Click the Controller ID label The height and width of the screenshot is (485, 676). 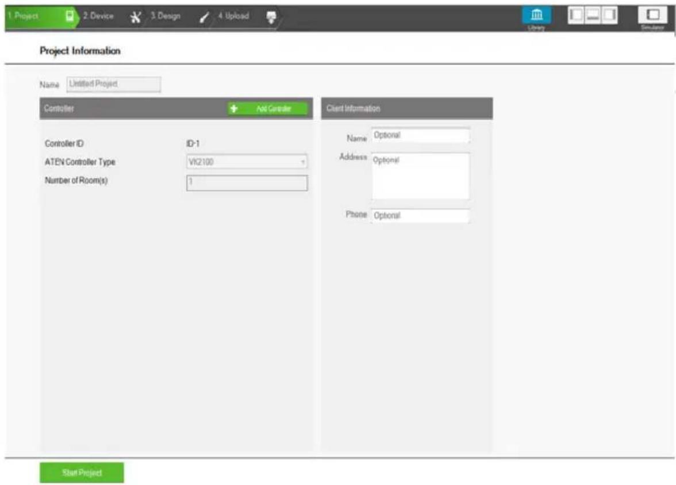point(64,144)
